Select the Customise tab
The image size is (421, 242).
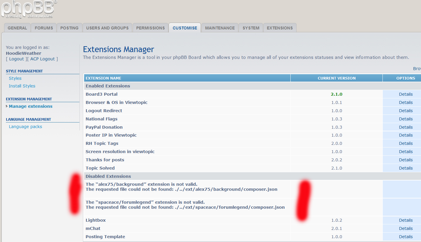pyautogui.click(x=185, y=28)
